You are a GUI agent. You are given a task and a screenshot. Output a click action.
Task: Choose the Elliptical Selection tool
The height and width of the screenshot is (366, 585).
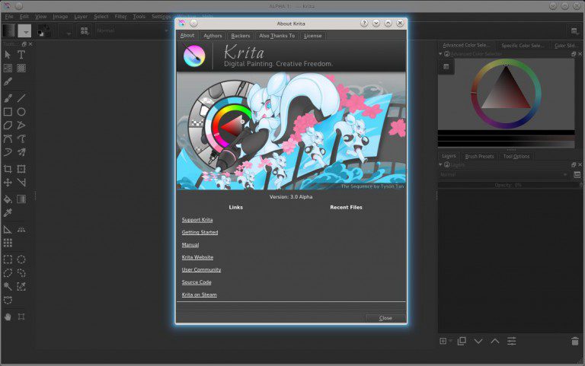tap(21, 259)
